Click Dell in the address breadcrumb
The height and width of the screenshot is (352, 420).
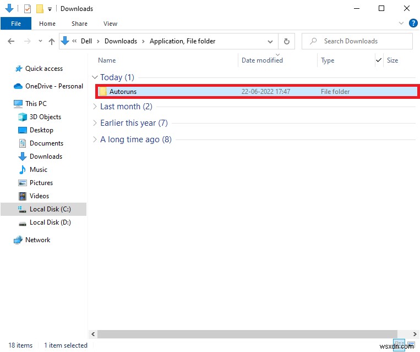click(86, 41)
